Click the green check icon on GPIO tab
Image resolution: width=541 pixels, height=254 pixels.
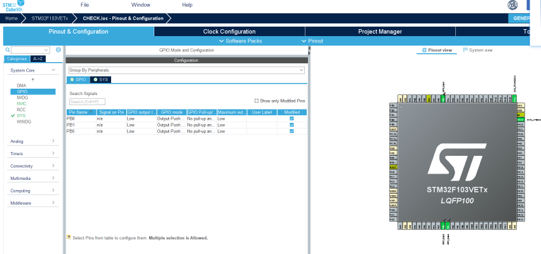coord(72,80)
